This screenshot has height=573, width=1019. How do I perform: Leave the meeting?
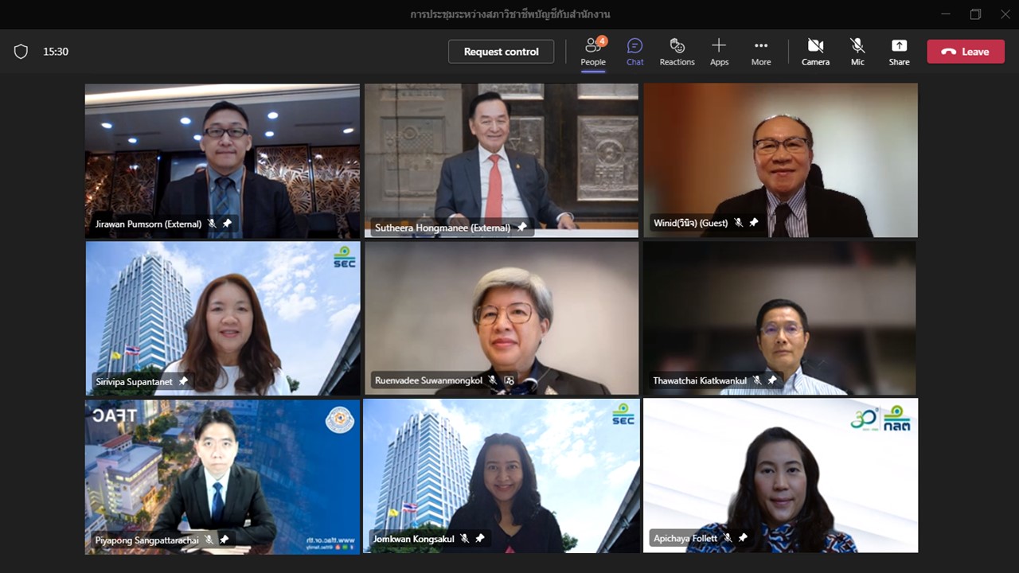[965, 52]
